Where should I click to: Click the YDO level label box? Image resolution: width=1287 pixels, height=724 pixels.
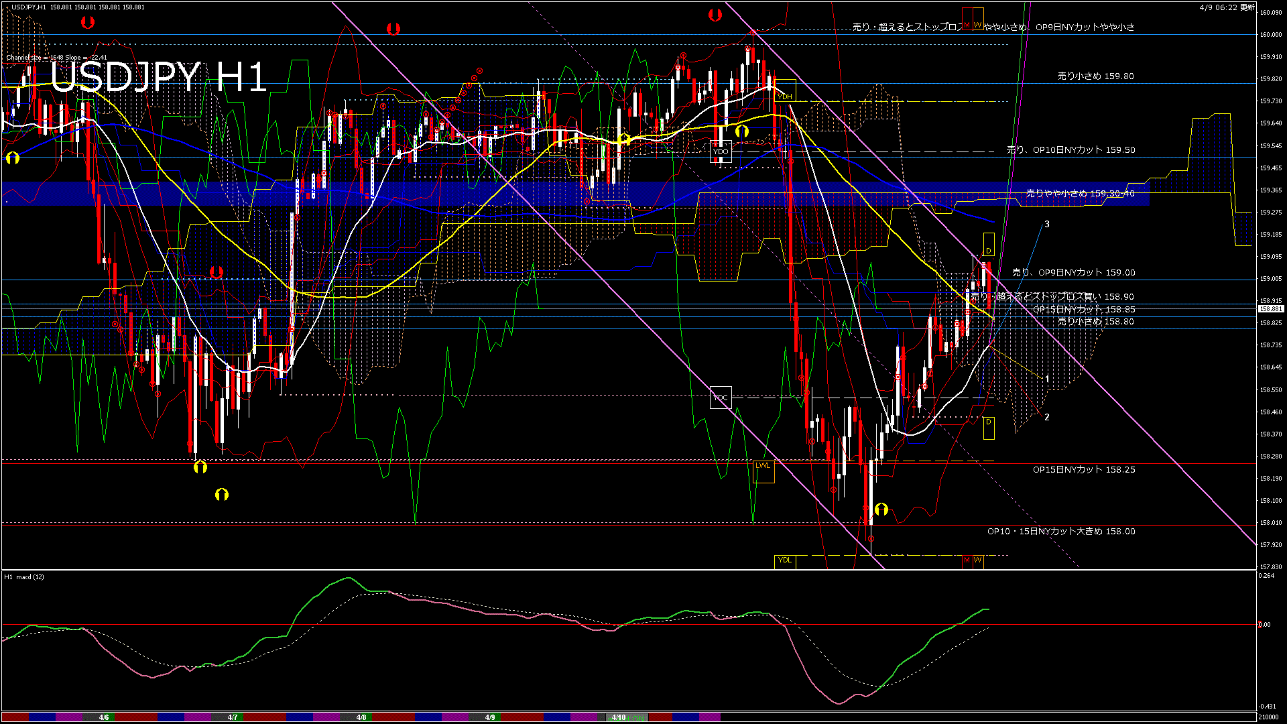[x=722, y=152]
